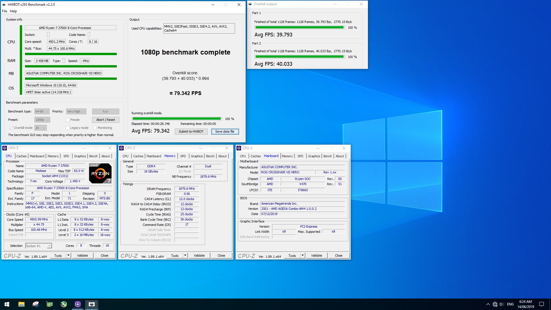Click the Part 1 progress bar
551x310 pixels.
pyautogui.click(x=300, y=28)
